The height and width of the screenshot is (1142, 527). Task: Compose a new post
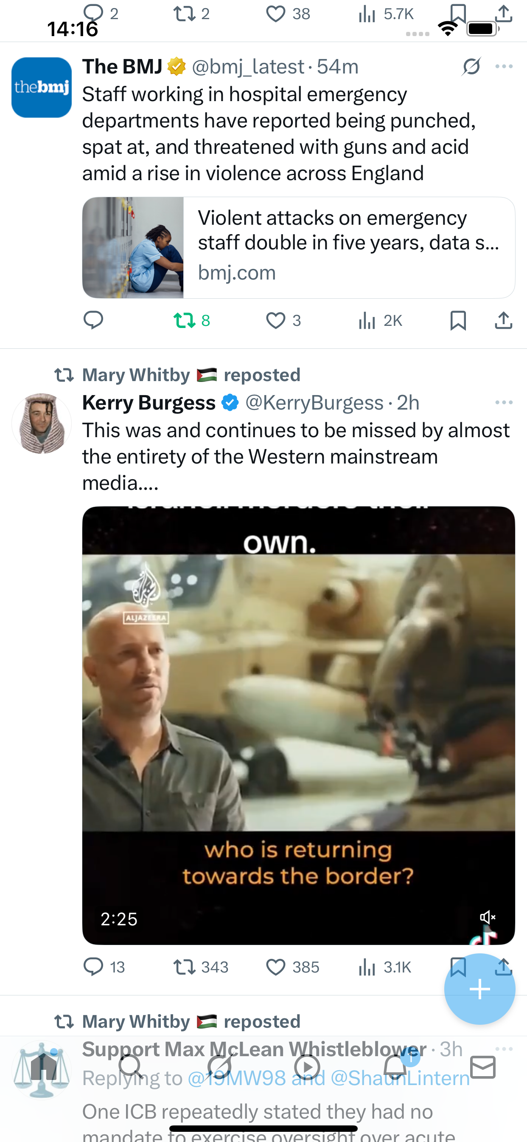tap(479, 989)
